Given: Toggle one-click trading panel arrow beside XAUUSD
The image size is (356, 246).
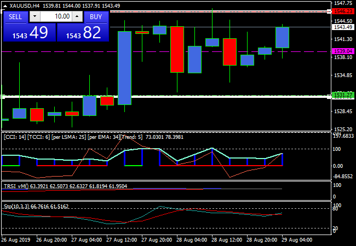Looking at the screenshot, I should 5,5.
